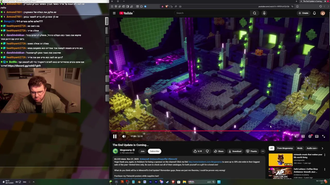Search with your voice microphone
The image size is (330, 185).
coord(264,13)
